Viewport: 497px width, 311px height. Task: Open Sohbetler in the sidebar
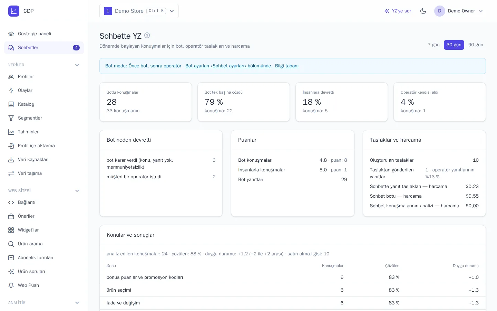[44, 48]
